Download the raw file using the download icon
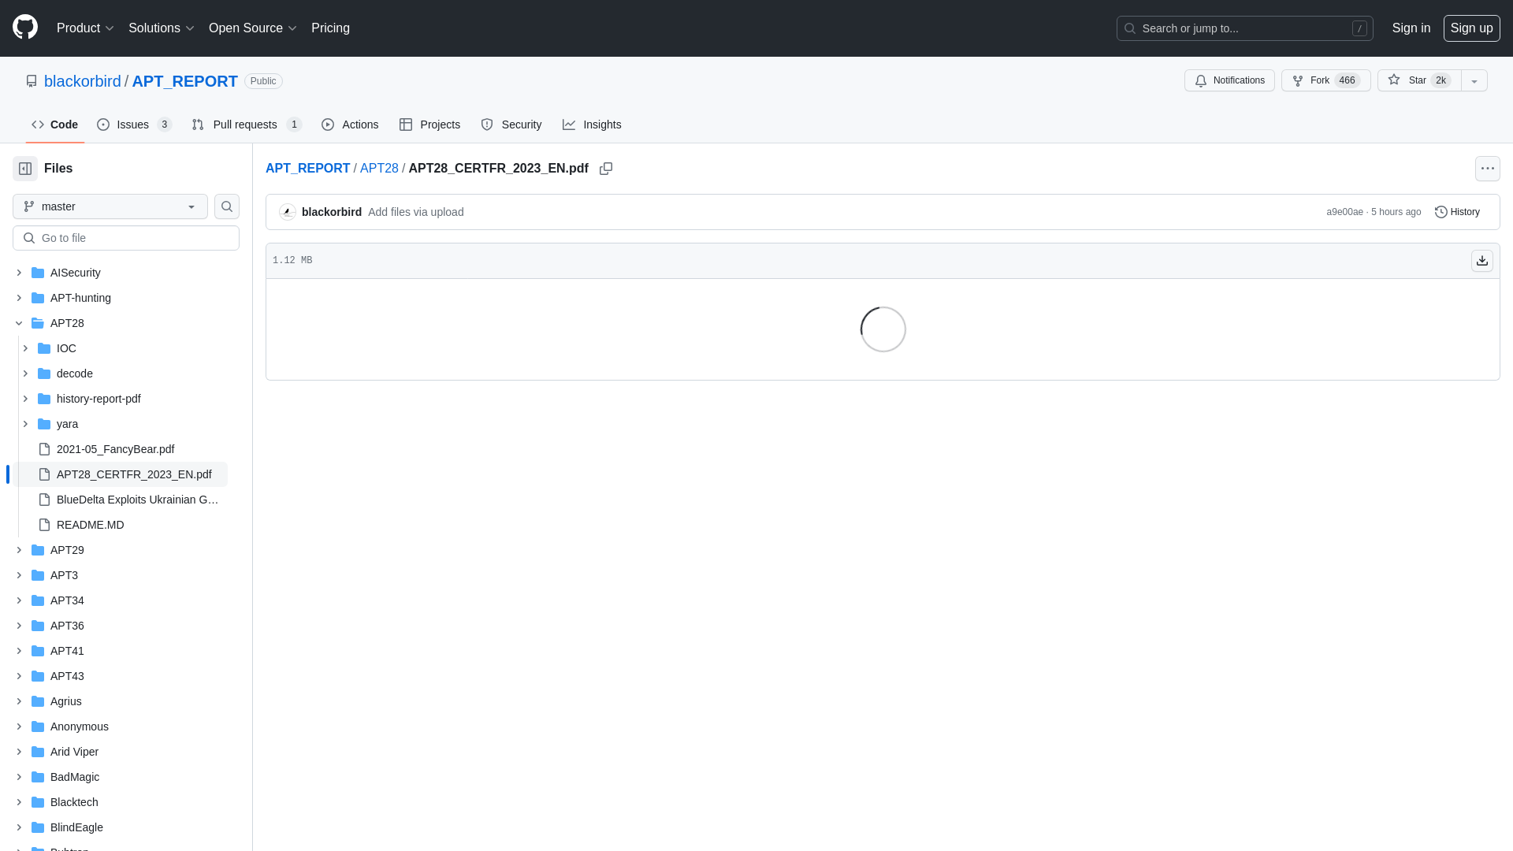1513x851 pixels. pyautogui.click(x=1482, y=261)
